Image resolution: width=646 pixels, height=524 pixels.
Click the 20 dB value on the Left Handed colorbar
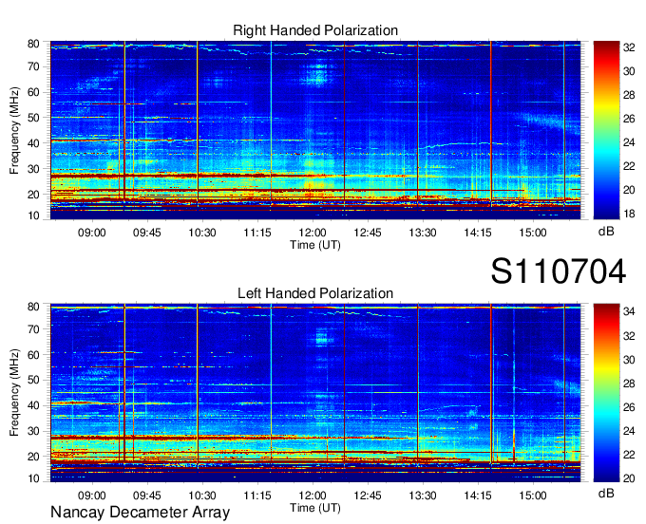click(x=629, y=478)
